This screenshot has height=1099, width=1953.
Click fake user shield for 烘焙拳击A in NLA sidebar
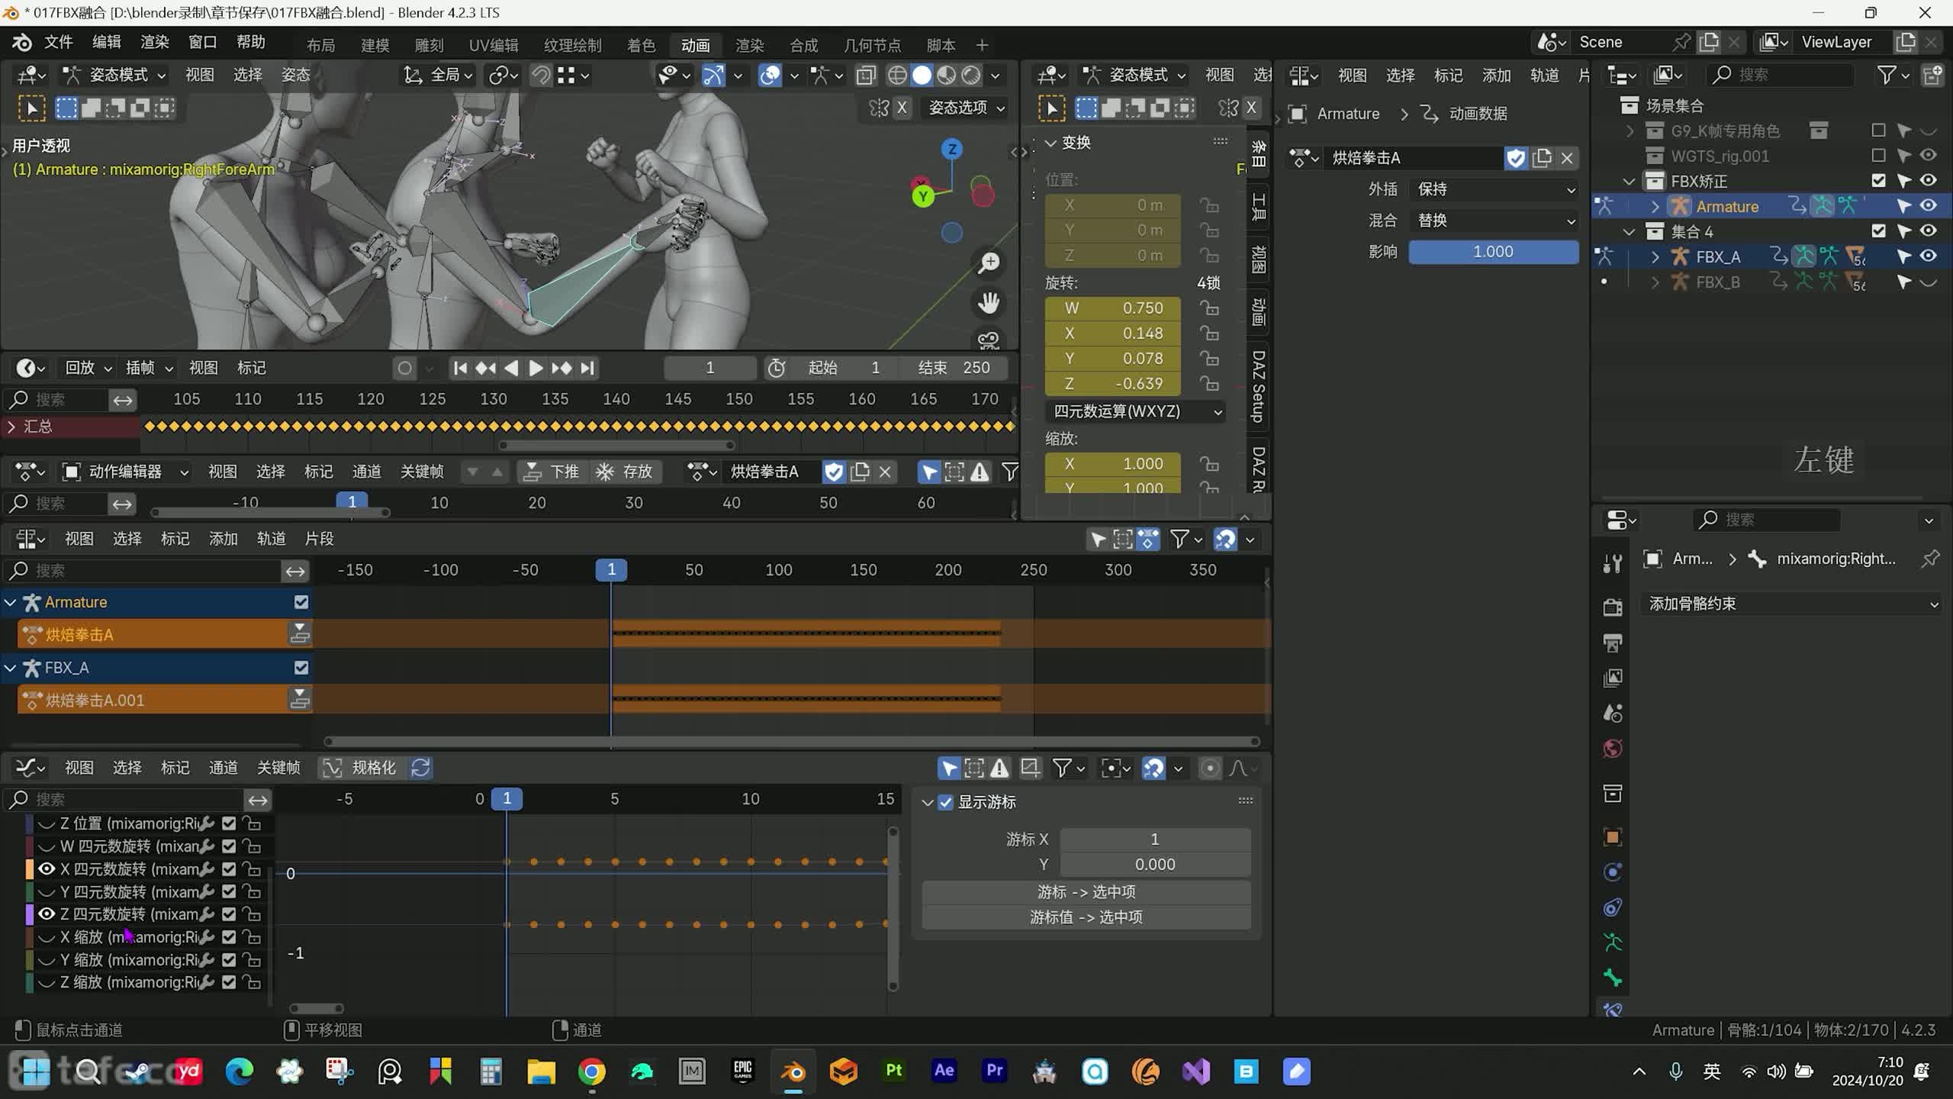[1516, 158]
